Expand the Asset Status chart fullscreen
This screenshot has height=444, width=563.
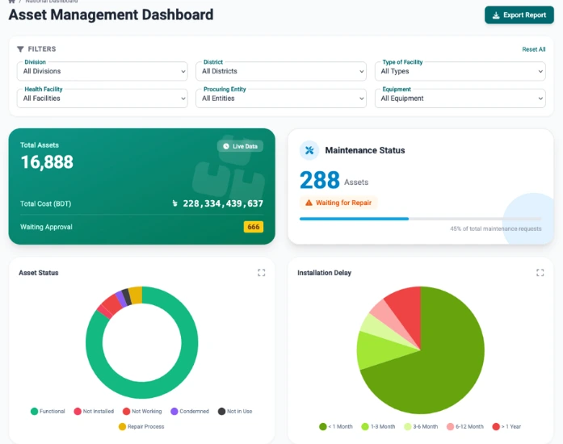pos(262,273)
